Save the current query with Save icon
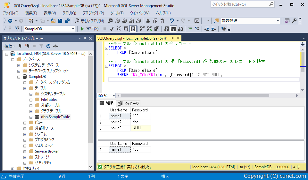308x180 pixels. tap(60, 21)
